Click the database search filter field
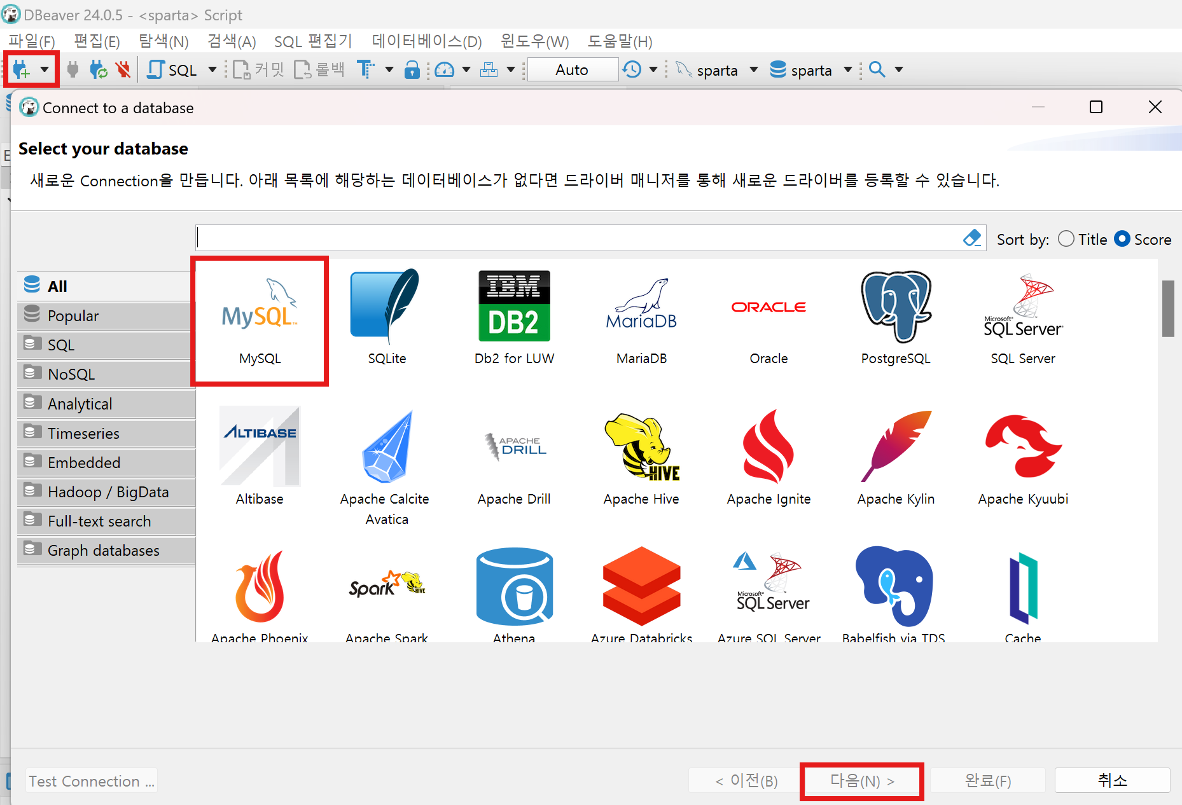 (x=578, y=238)
